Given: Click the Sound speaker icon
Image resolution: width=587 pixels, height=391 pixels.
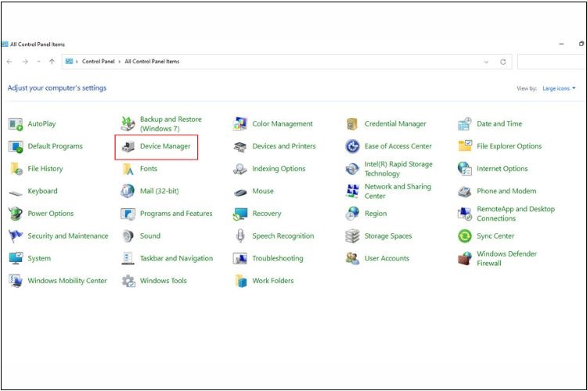Looking at the screenshot, I should [128, 236].
